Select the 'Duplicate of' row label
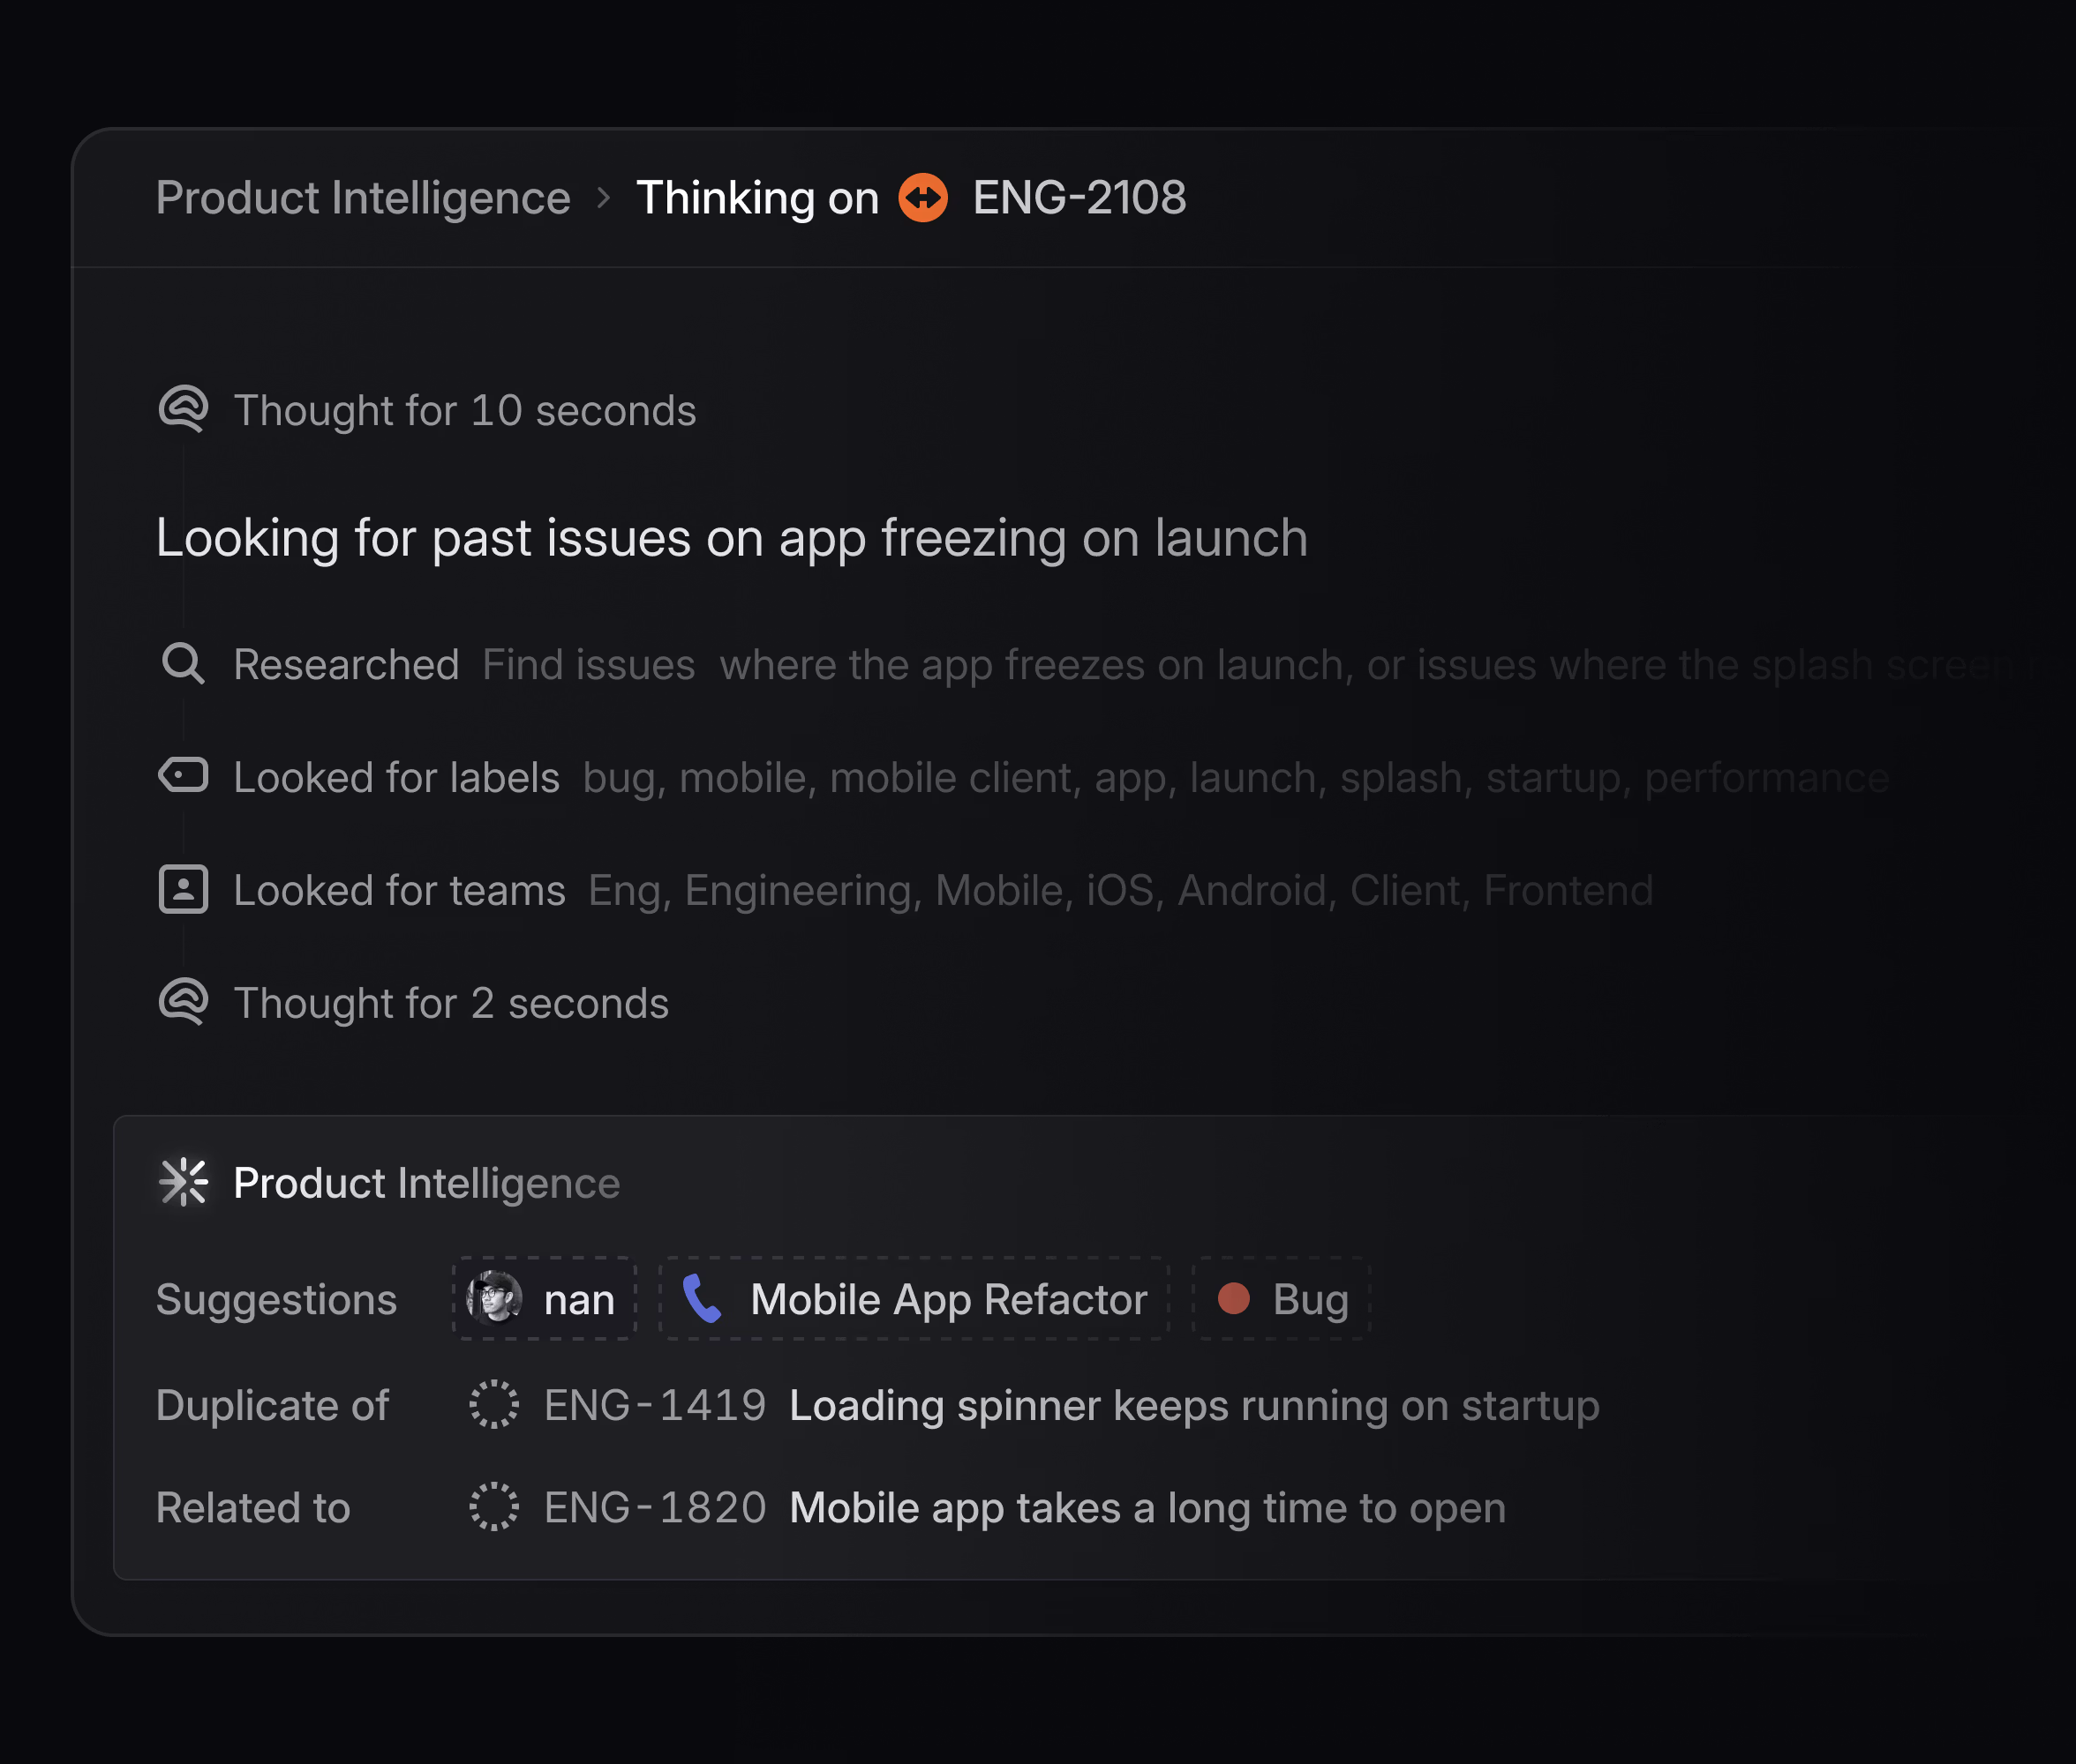 [x=272, y=1406]
